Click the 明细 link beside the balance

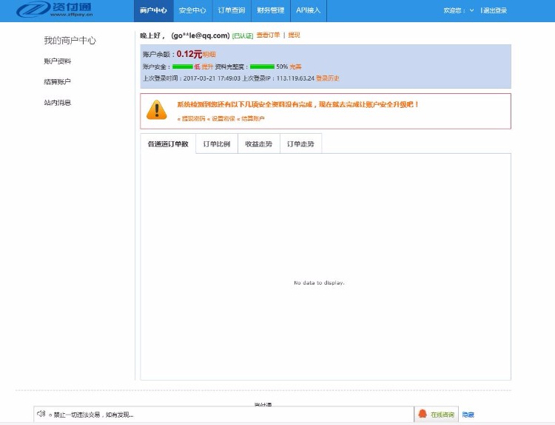click(x=209, y=55)
